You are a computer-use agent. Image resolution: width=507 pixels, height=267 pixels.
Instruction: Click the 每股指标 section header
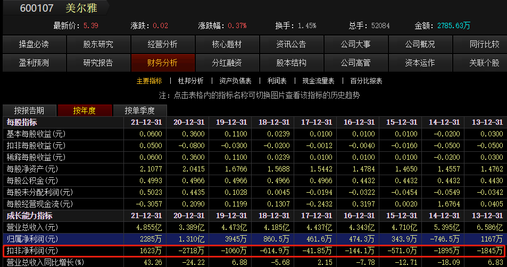(22, 122)
